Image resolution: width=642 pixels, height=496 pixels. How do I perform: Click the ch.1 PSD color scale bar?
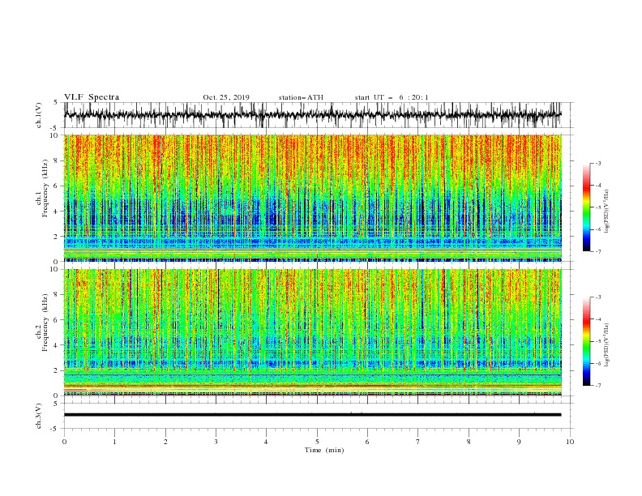(x=586, y=207)
